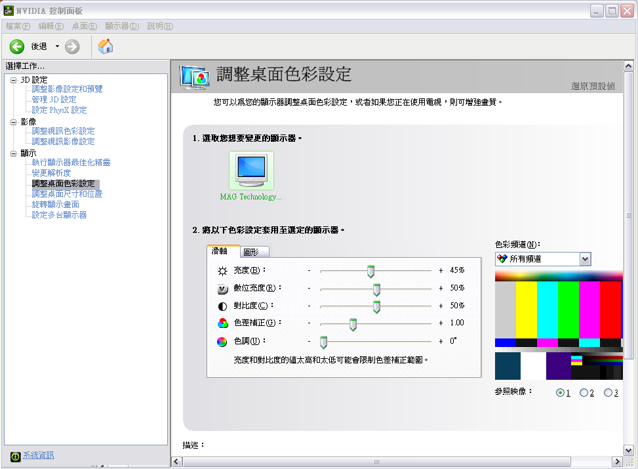Select reference image 3 radio button

pos(608,393)
